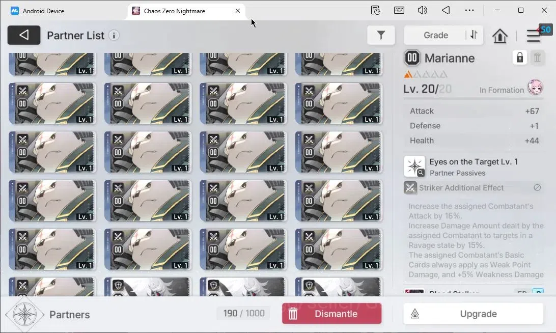556x333 pixels.
Task: Toggle the Striker Additional Effect indicator
Action: (537, 187)
